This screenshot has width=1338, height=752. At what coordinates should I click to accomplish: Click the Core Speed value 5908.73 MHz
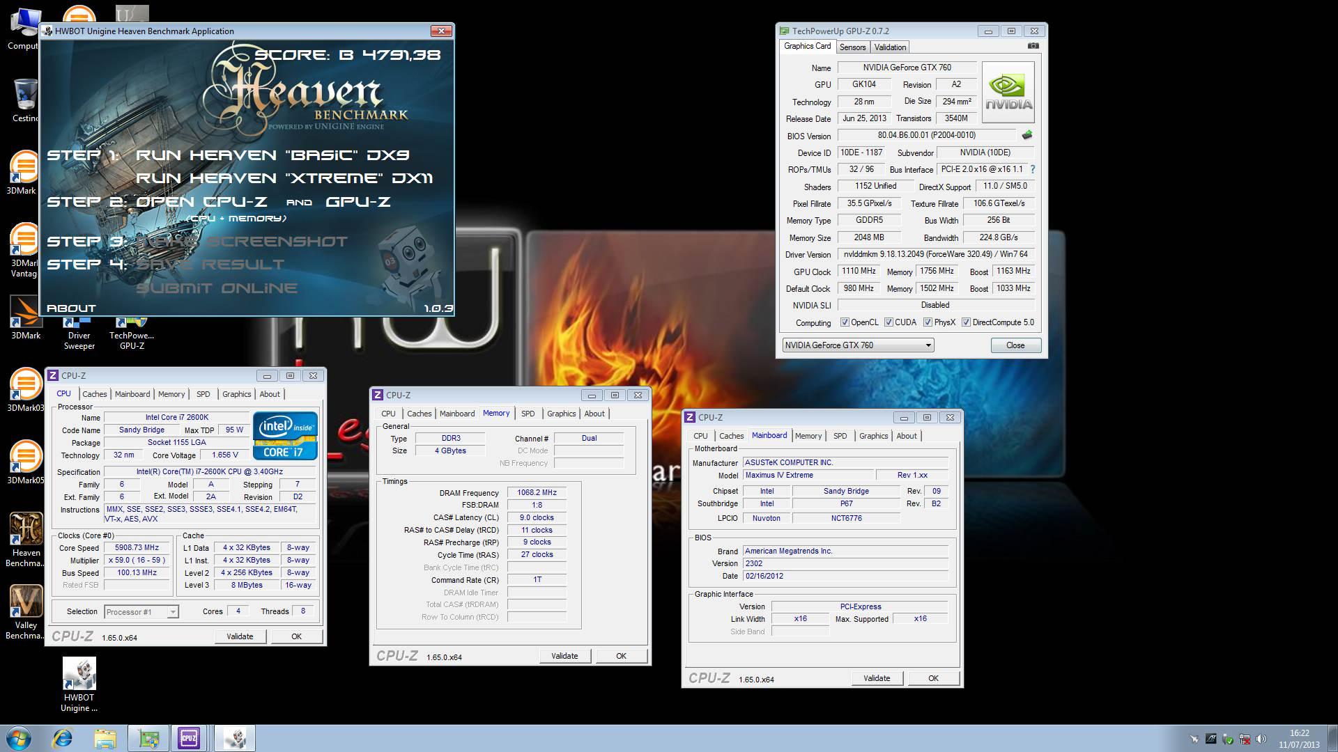click(x=137, y=548)
